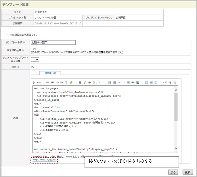The width and height of the screenshot is (197, 177).
Task: Click the css insert toolbar button
Action: point(39,82)
